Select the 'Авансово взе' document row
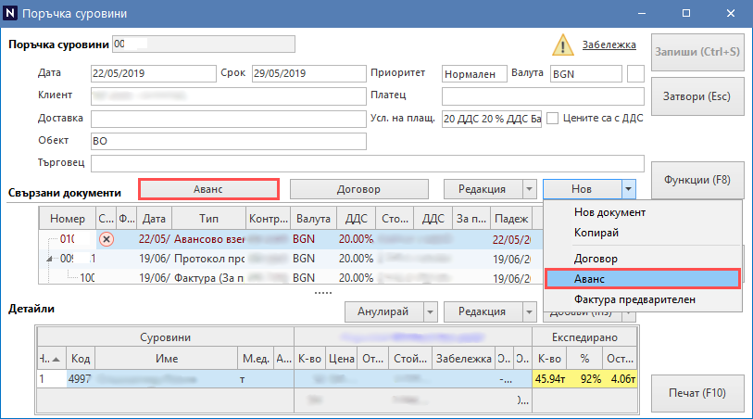Image resolution: width=753 pixels, height=419 pixels. click(291, 239)
